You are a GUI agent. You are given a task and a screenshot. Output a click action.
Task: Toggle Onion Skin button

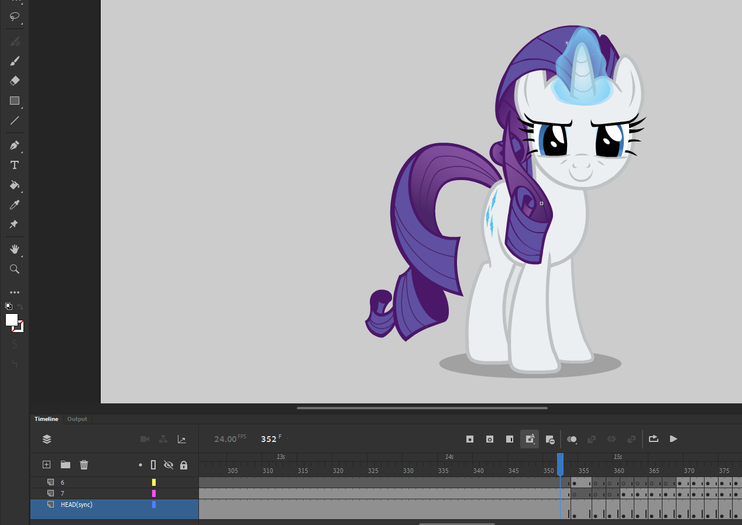tap(572, 439)
